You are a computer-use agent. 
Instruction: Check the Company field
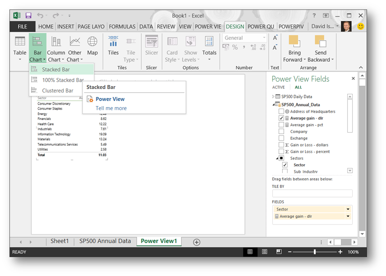(x=281, y=131)
